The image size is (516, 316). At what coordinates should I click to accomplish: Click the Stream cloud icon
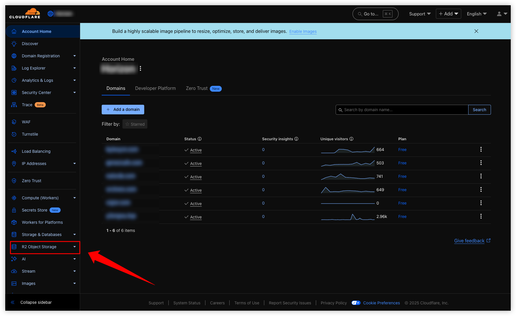[x=14, y=271]
